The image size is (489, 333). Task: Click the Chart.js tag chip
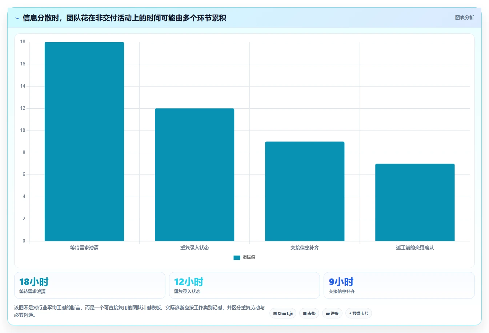coord(283,313)
